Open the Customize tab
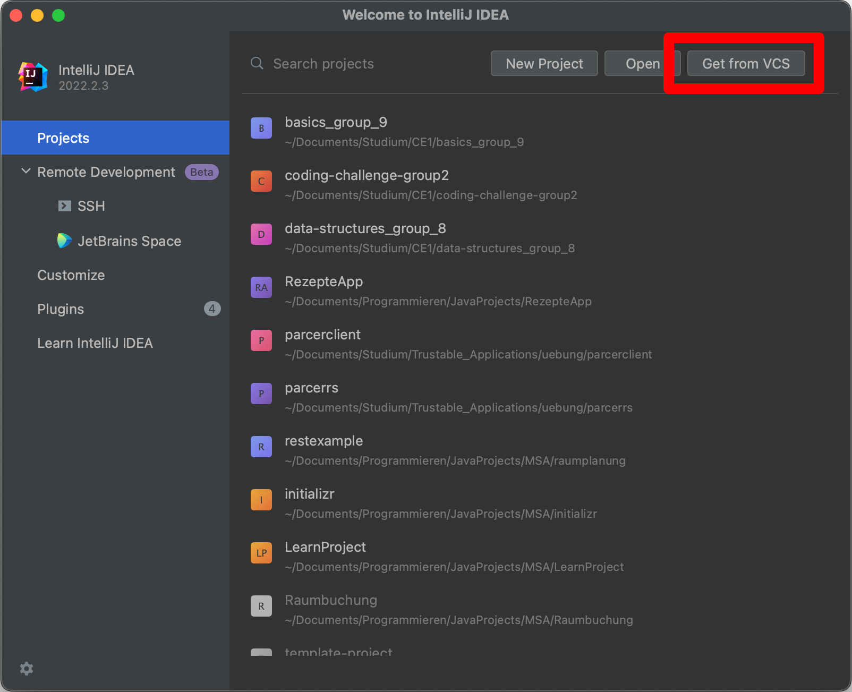This screenshot has height=692, width=852. click(71, 275)
